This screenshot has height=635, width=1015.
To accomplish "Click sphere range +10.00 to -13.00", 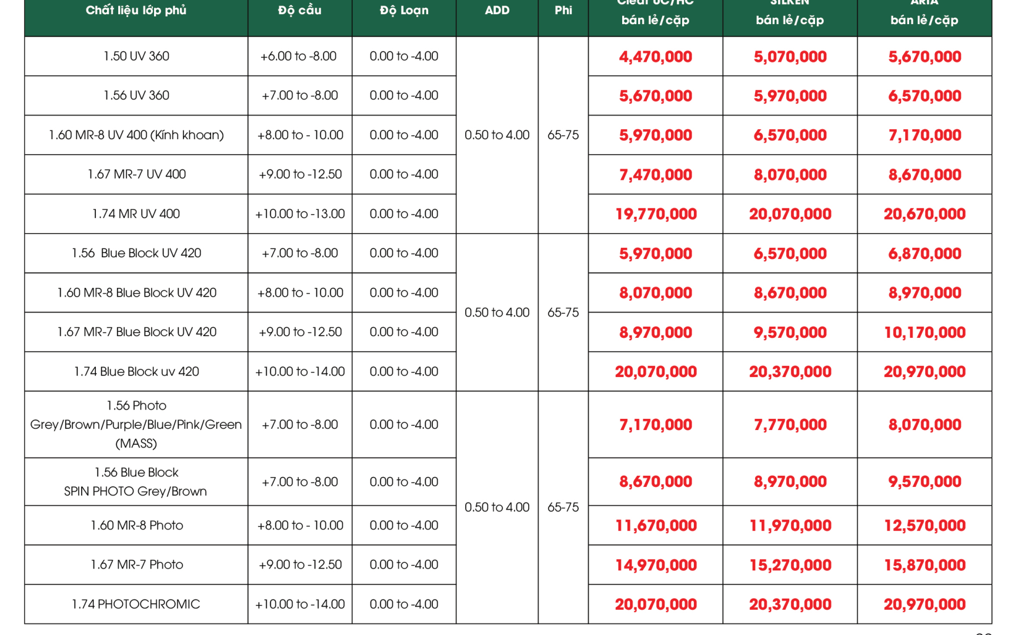I will [x=300, y=214].
